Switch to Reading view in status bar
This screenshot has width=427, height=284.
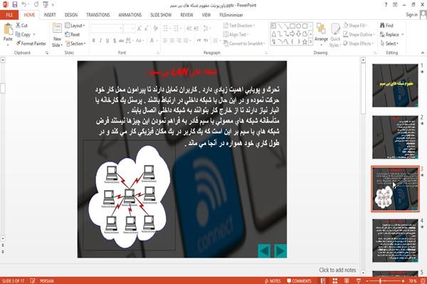347,280
